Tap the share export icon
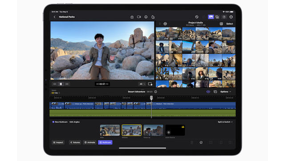The width and height of the screenshot is (285, 161). [x=153, y=17]
